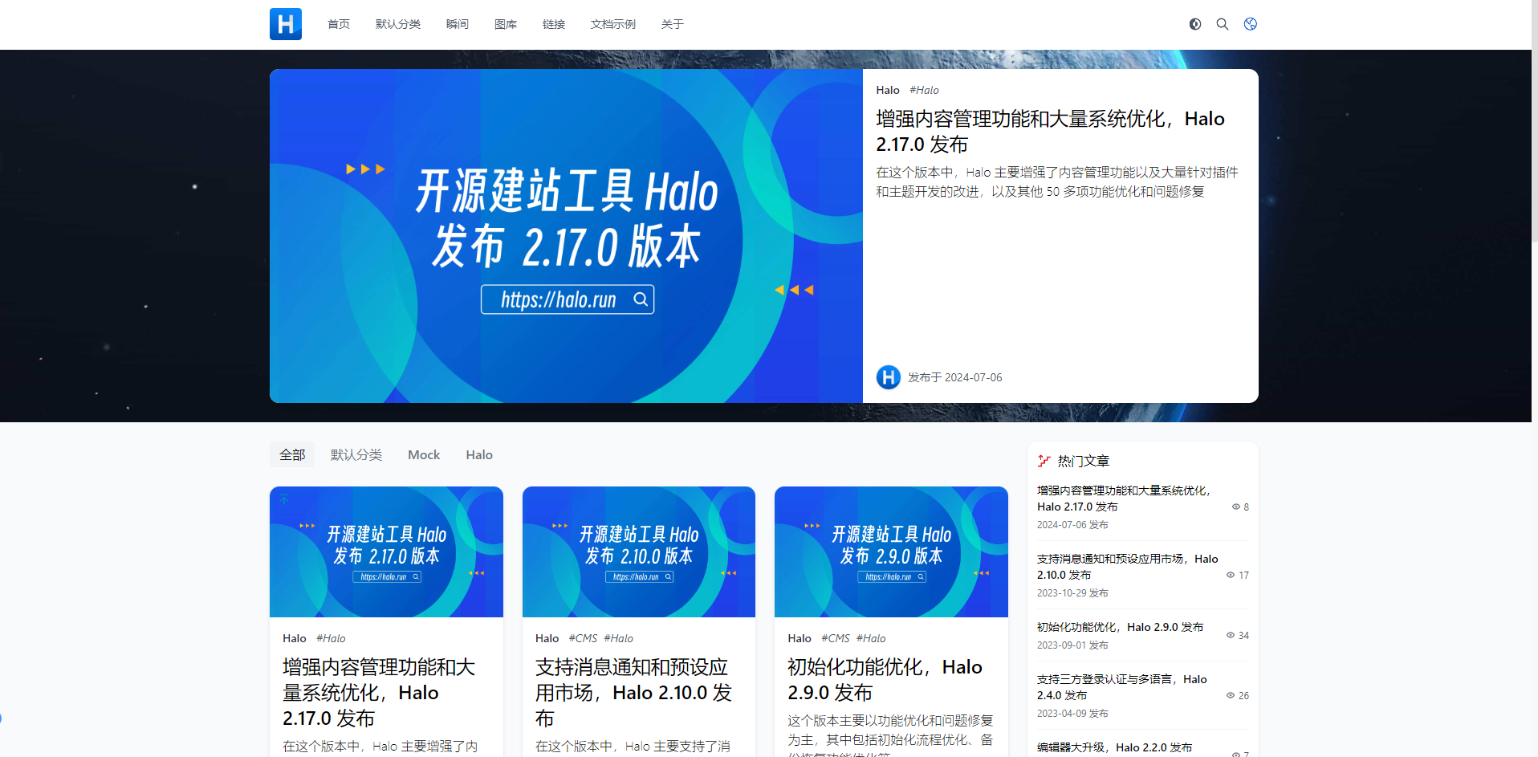Click view-count eye icon showing 34
Viewport: 1538px width, 757px height.
click(1231, 635)
